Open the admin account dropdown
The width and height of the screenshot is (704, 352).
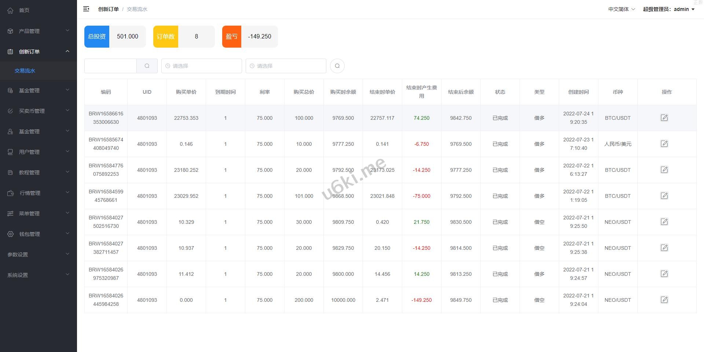(x=668, y=9)
